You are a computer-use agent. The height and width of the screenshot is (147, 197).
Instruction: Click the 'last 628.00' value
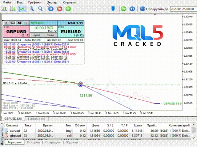click(54, 40)
